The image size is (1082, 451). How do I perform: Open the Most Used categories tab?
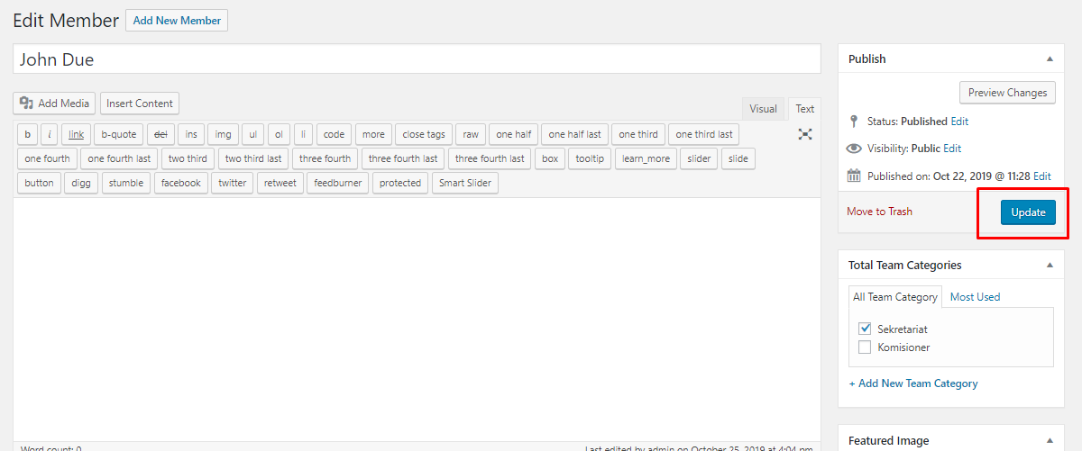(x=975, y=296)
